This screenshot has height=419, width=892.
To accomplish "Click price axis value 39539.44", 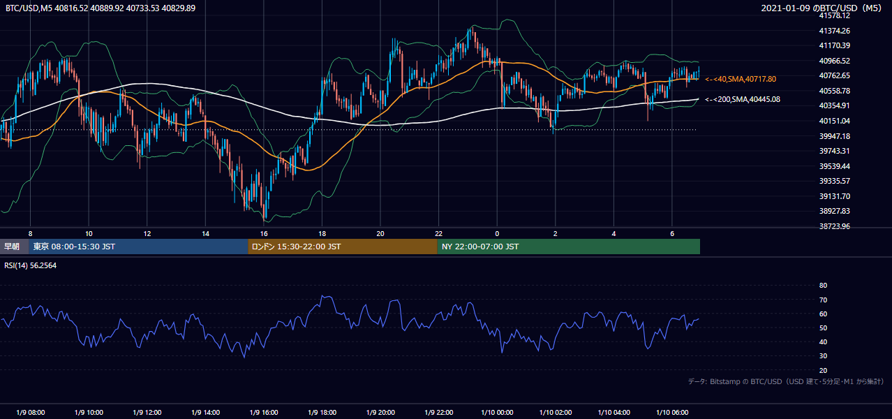I will tap(834, 166).
